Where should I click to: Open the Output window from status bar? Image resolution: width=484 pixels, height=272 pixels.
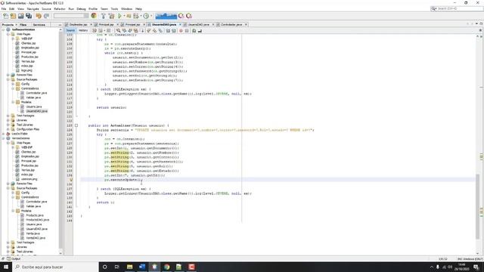[x=14, y=258]
